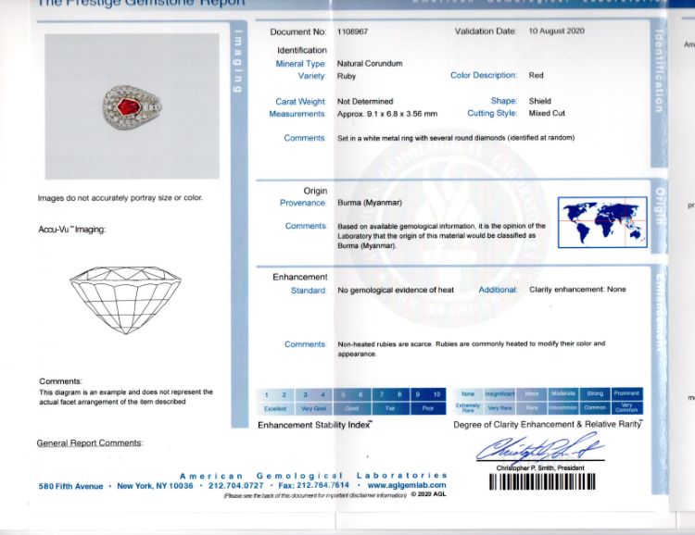Open the www.aglgemlab.com website link

[x=407, y=485]
